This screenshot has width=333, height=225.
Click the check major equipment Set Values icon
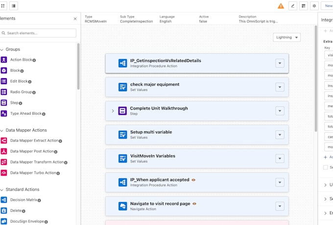tap(123, 87)
